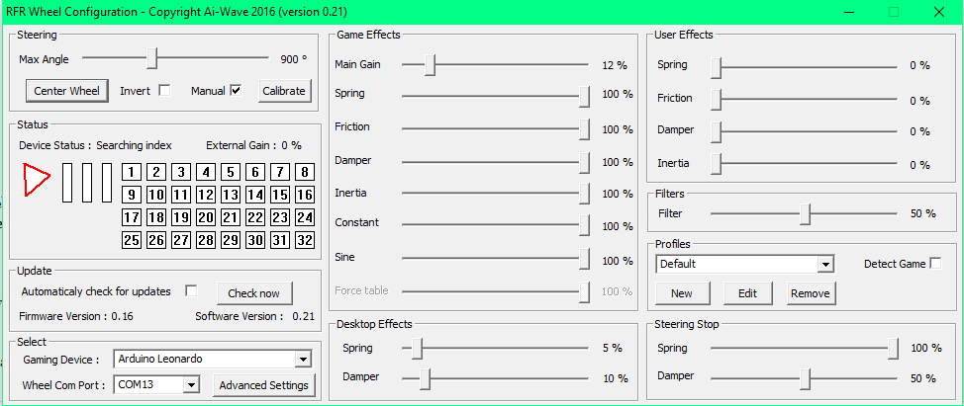Remove the selected profile

tap(811, 293)
